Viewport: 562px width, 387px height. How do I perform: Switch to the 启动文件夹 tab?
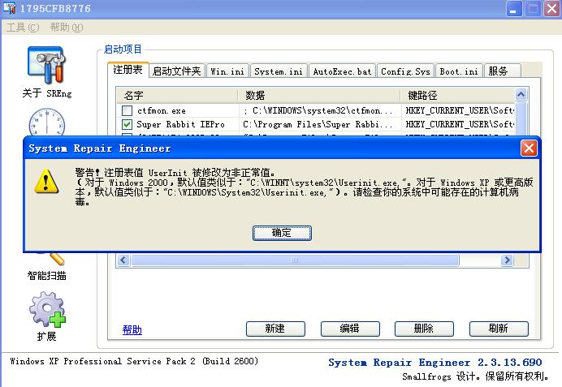[x=177, y=71]
